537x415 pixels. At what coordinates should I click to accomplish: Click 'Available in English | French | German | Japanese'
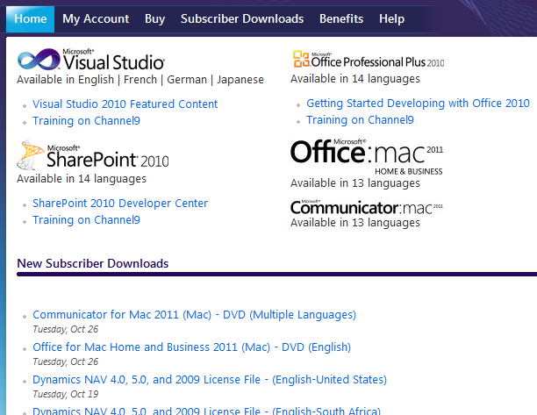(140, 80)
